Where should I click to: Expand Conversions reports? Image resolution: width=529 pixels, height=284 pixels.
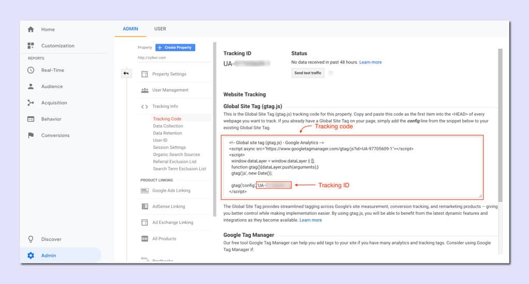click(55, 135)
